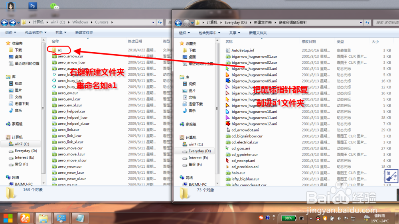The image size is (399, 224).
Task: Sort by 名称 column in left window
Action: 55,41
